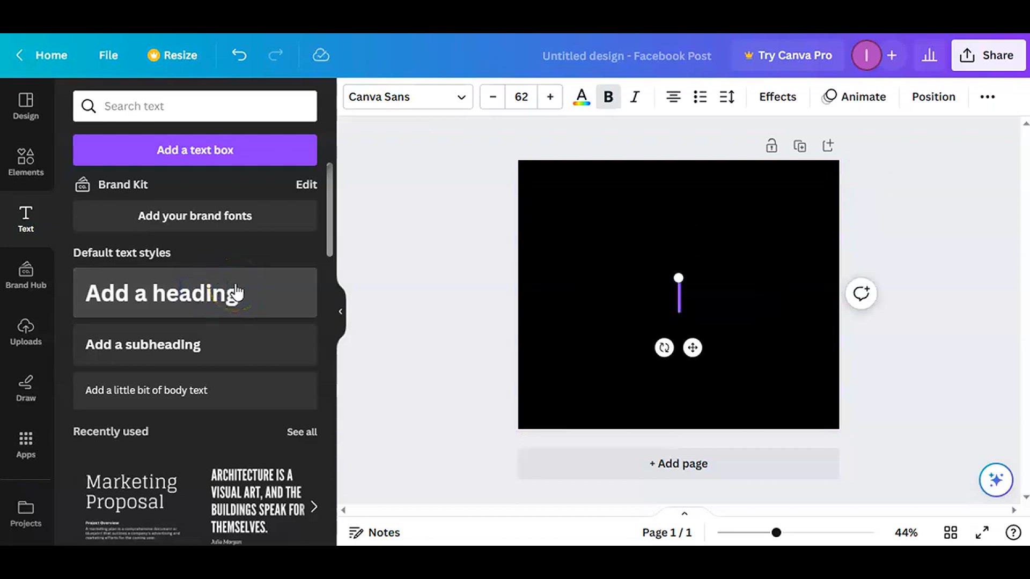Select the Draw tool panel
The width and height of the screenshot is (1030, 579).
click(26, 388)
